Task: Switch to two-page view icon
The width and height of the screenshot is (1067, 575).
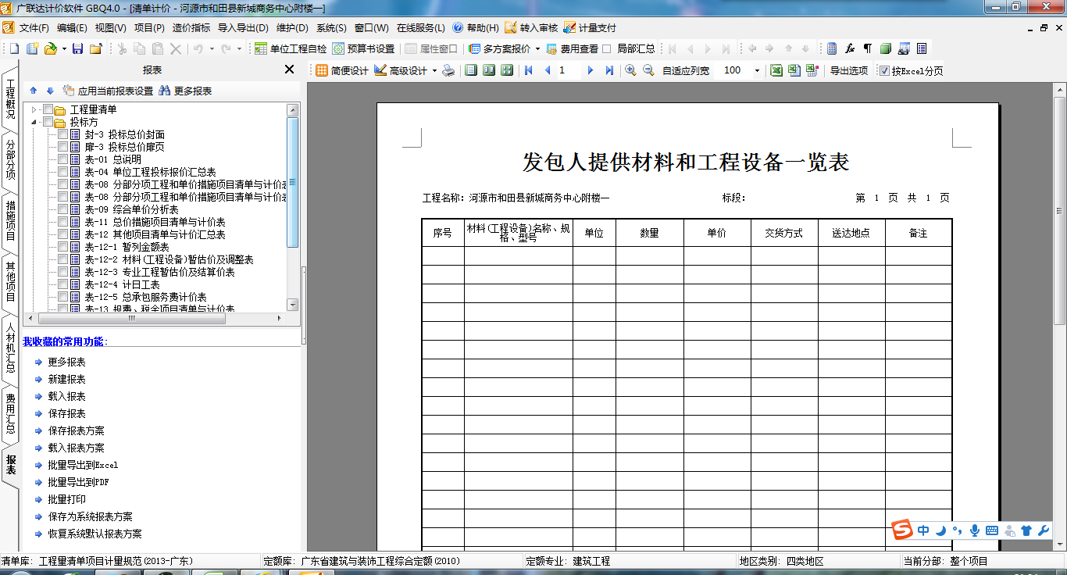Action: [489, 70]
